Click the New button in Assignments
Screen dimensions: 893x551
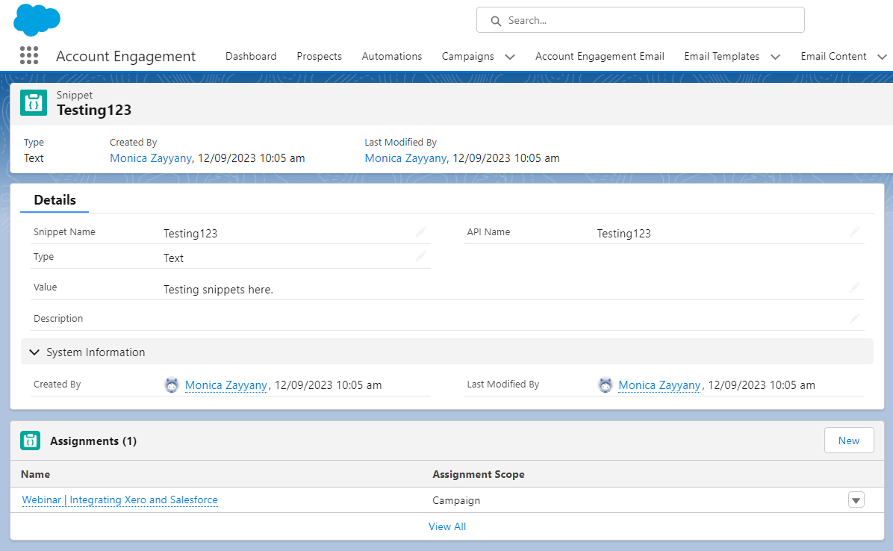tap(849, 440)
